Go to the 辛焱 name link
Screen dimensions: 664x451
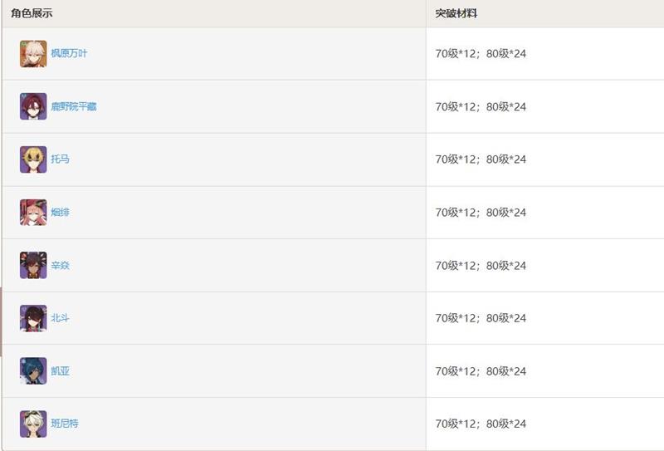pos(60,266)
